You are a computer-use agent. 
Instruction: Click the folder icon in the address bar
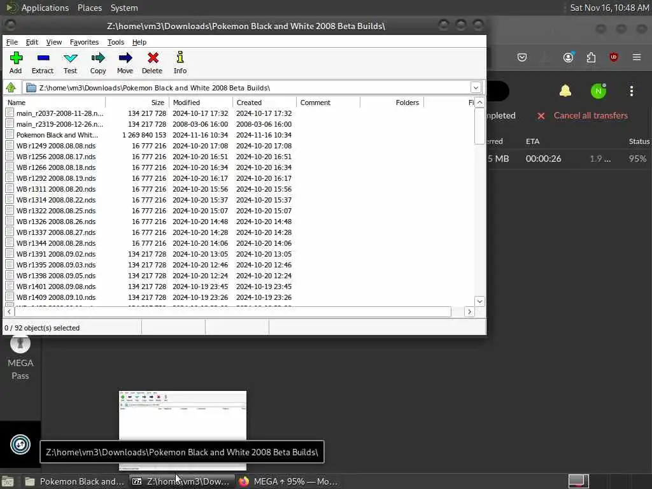31,88
